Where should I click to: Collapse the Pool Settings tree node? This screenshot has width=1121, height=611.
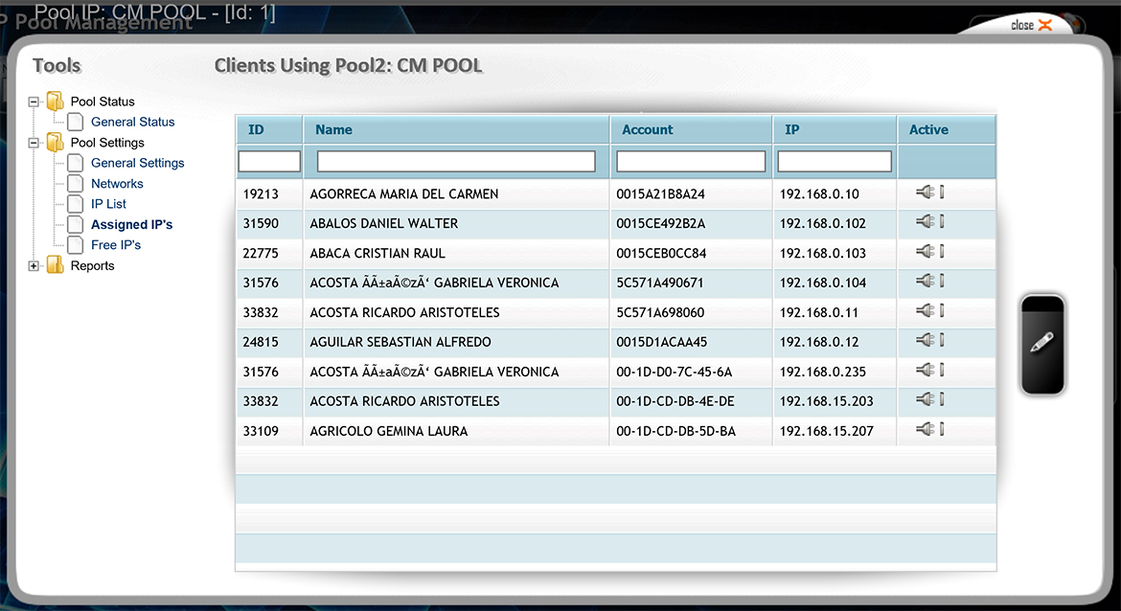pyautogui.click(x=34, y=143)
